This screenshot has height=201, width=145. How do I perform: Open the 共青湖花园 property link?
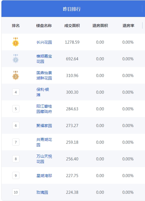(x=44, y=142)
